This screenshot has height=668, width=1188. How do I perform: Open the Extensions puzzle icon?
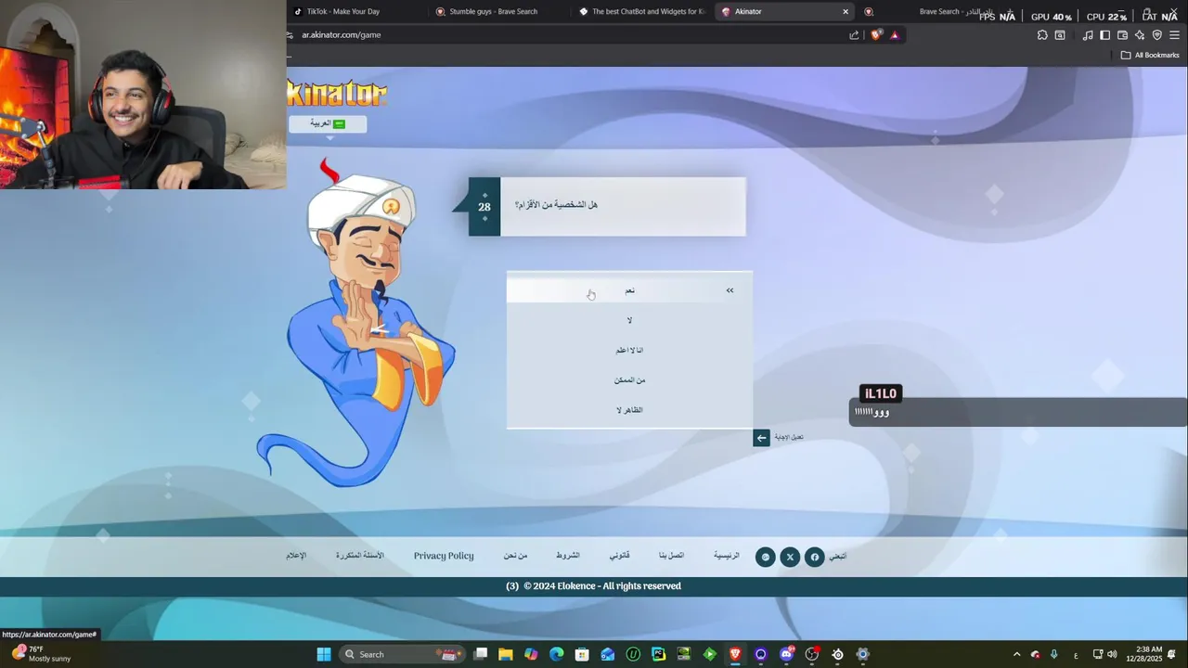coord(1042,35)
